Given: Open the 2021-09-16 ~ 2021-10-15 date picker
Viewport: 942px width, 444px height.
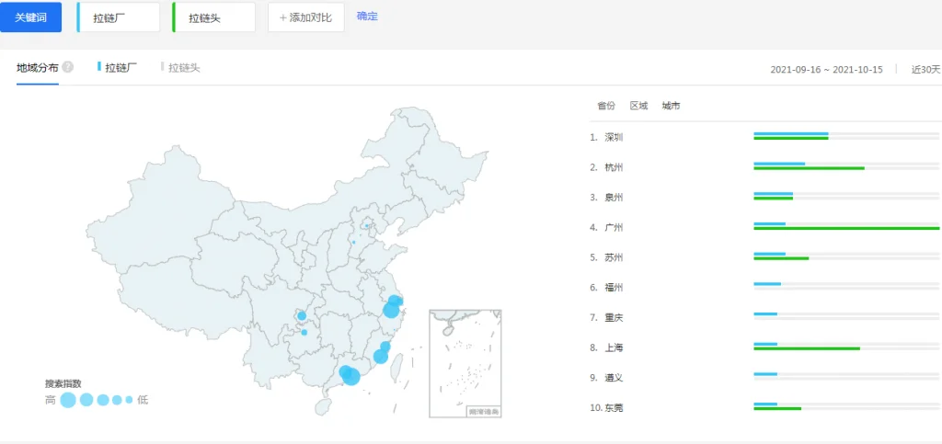Looking at the screenshot, I should (x=826, y=69).
